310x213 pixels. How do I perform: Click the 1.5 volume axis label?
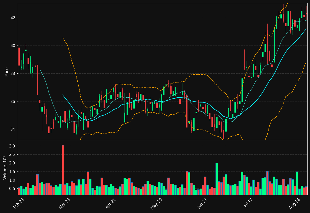13,172
